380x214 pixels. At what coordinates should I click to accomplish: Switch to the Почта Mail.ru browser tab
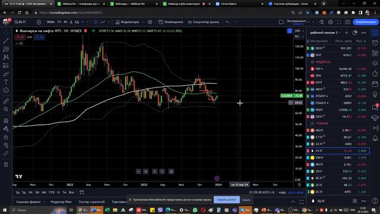229,4
